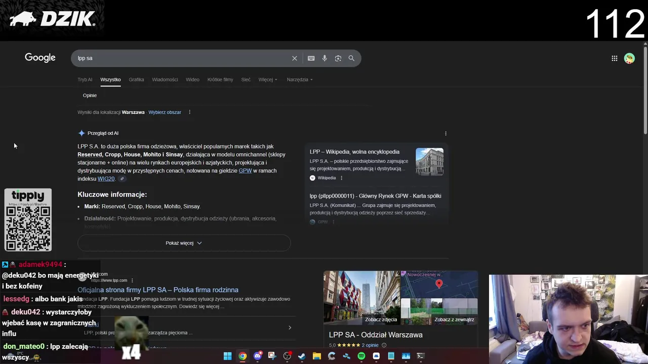648x364 pixels.
Task: Switch to Wiadomości tab
Action: 165,79
